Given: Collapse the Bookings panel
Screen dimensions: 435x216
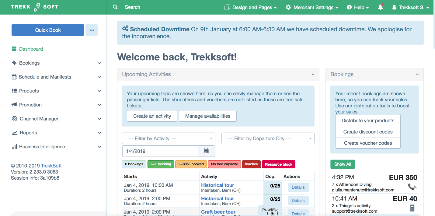Looking at the screenshot, I should coord(417,74).
